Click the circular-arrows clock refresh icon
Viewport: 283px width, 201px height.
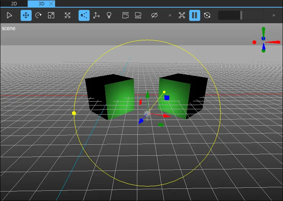click(x=207, y=15)
